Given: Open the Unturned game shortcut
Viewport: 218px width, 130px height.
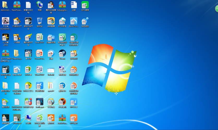Looking at the screenshot, I should point(17,118).
